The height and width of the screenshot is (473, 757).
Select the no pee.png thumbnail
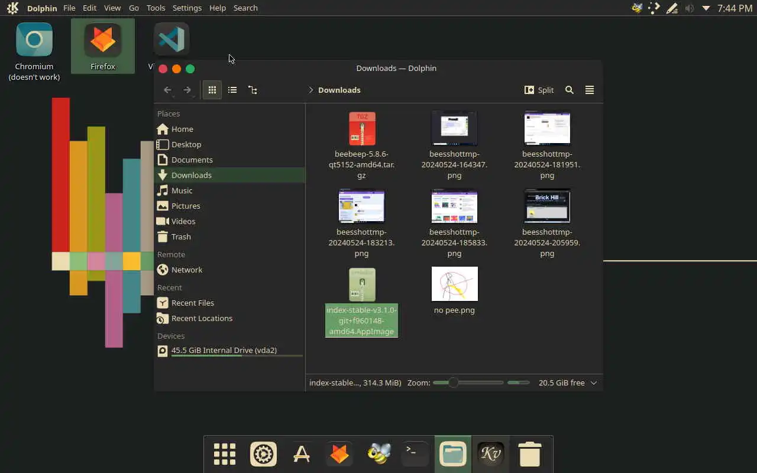point(454,284)
